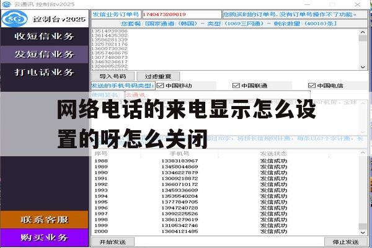Click the 5G cloud logo icon
372x248 pixels.
click(x=15, y=19)
